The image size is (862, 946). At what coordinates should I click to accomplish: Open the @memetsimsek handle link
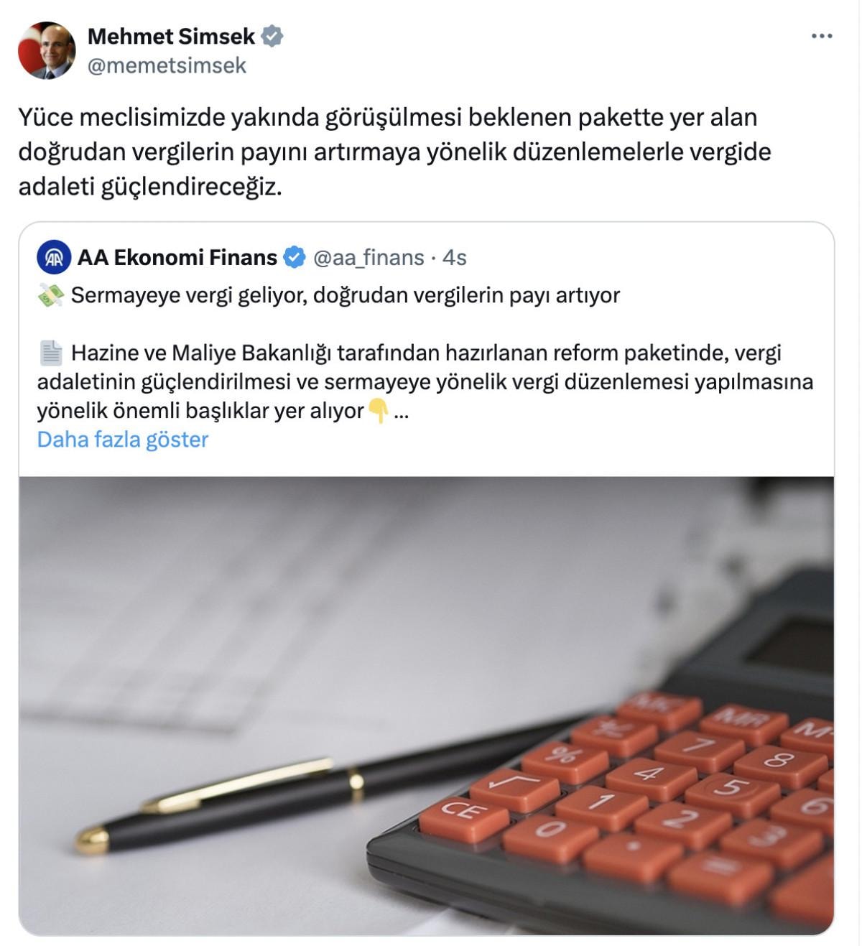point(167,65)
